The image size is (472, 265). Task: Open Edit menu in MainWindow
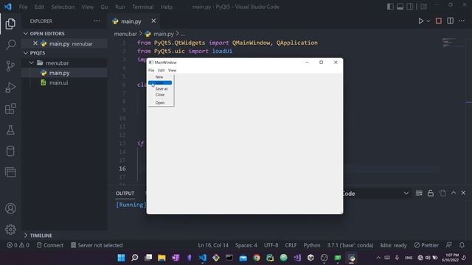[x=162, y=71]
